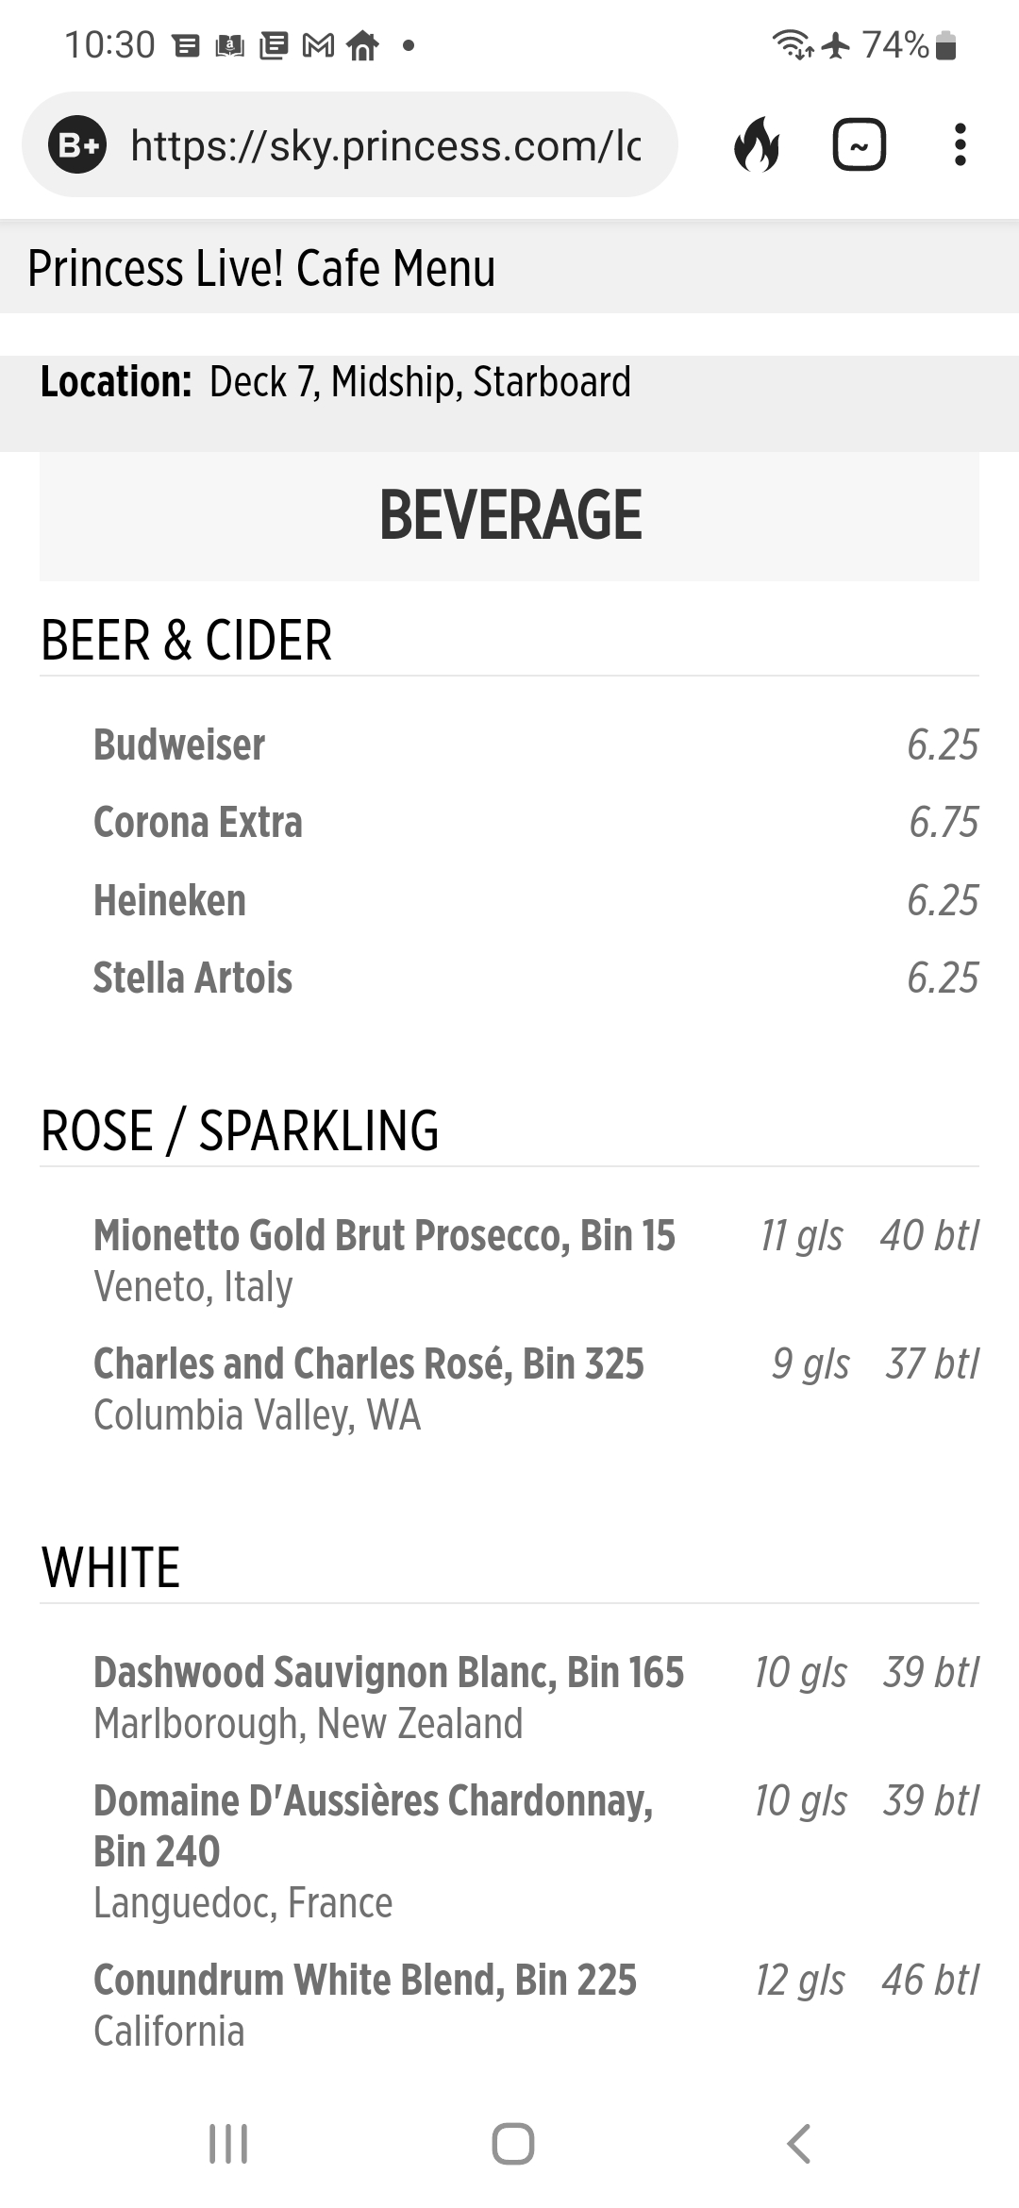Tap the flame icon in browser toolbar

click(757, 145)
